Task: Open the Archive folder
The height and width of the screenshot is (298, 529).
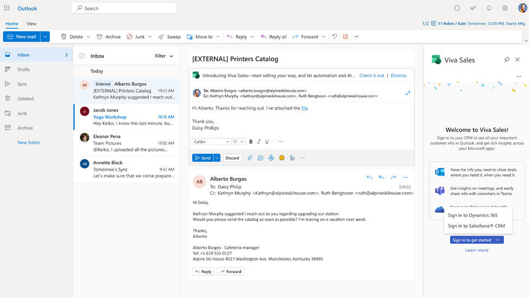Action: click(36, 128)
